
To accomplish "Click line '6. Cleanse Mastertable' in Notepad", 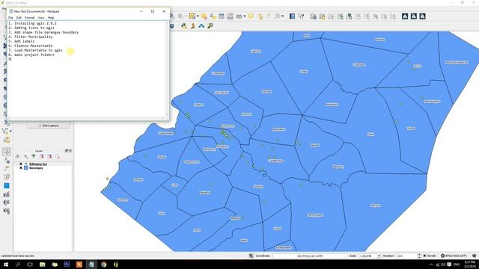I will click(x=31, y=46).
